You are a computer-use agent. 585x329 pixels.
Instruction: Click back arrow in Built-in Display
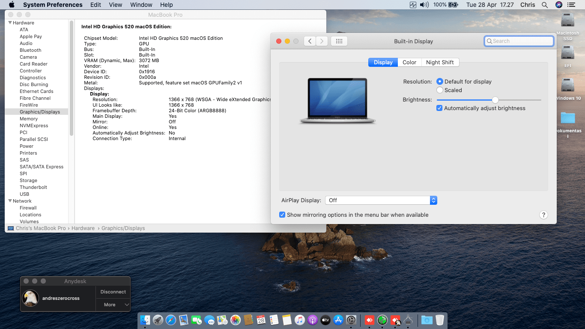310,41
